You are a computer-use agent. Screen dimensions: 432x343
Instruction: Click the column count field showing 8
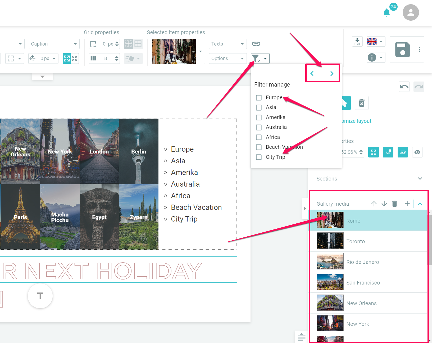point(104,58)
